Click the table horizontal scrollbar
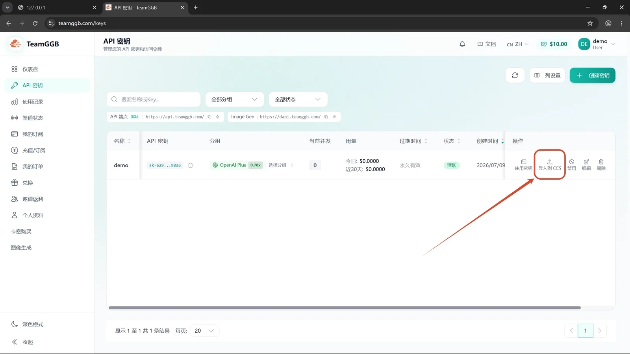 click(345, 308)
